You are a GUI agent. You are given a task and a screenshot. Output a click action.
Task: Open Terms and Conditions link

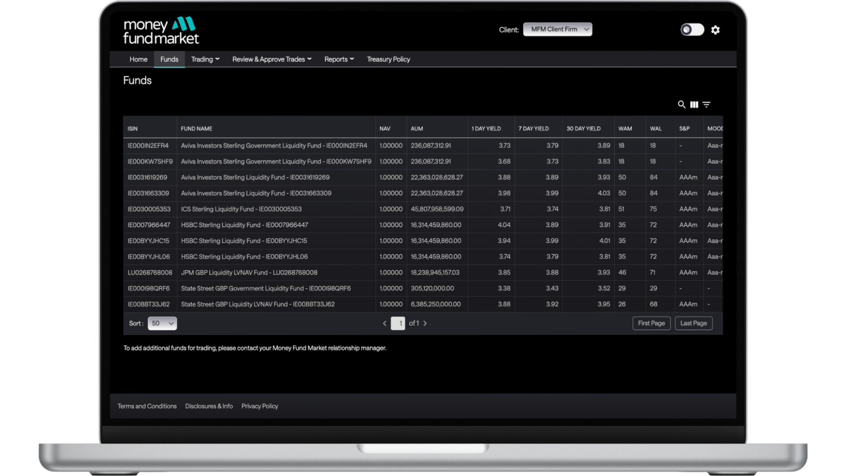[x=147, y=406]
